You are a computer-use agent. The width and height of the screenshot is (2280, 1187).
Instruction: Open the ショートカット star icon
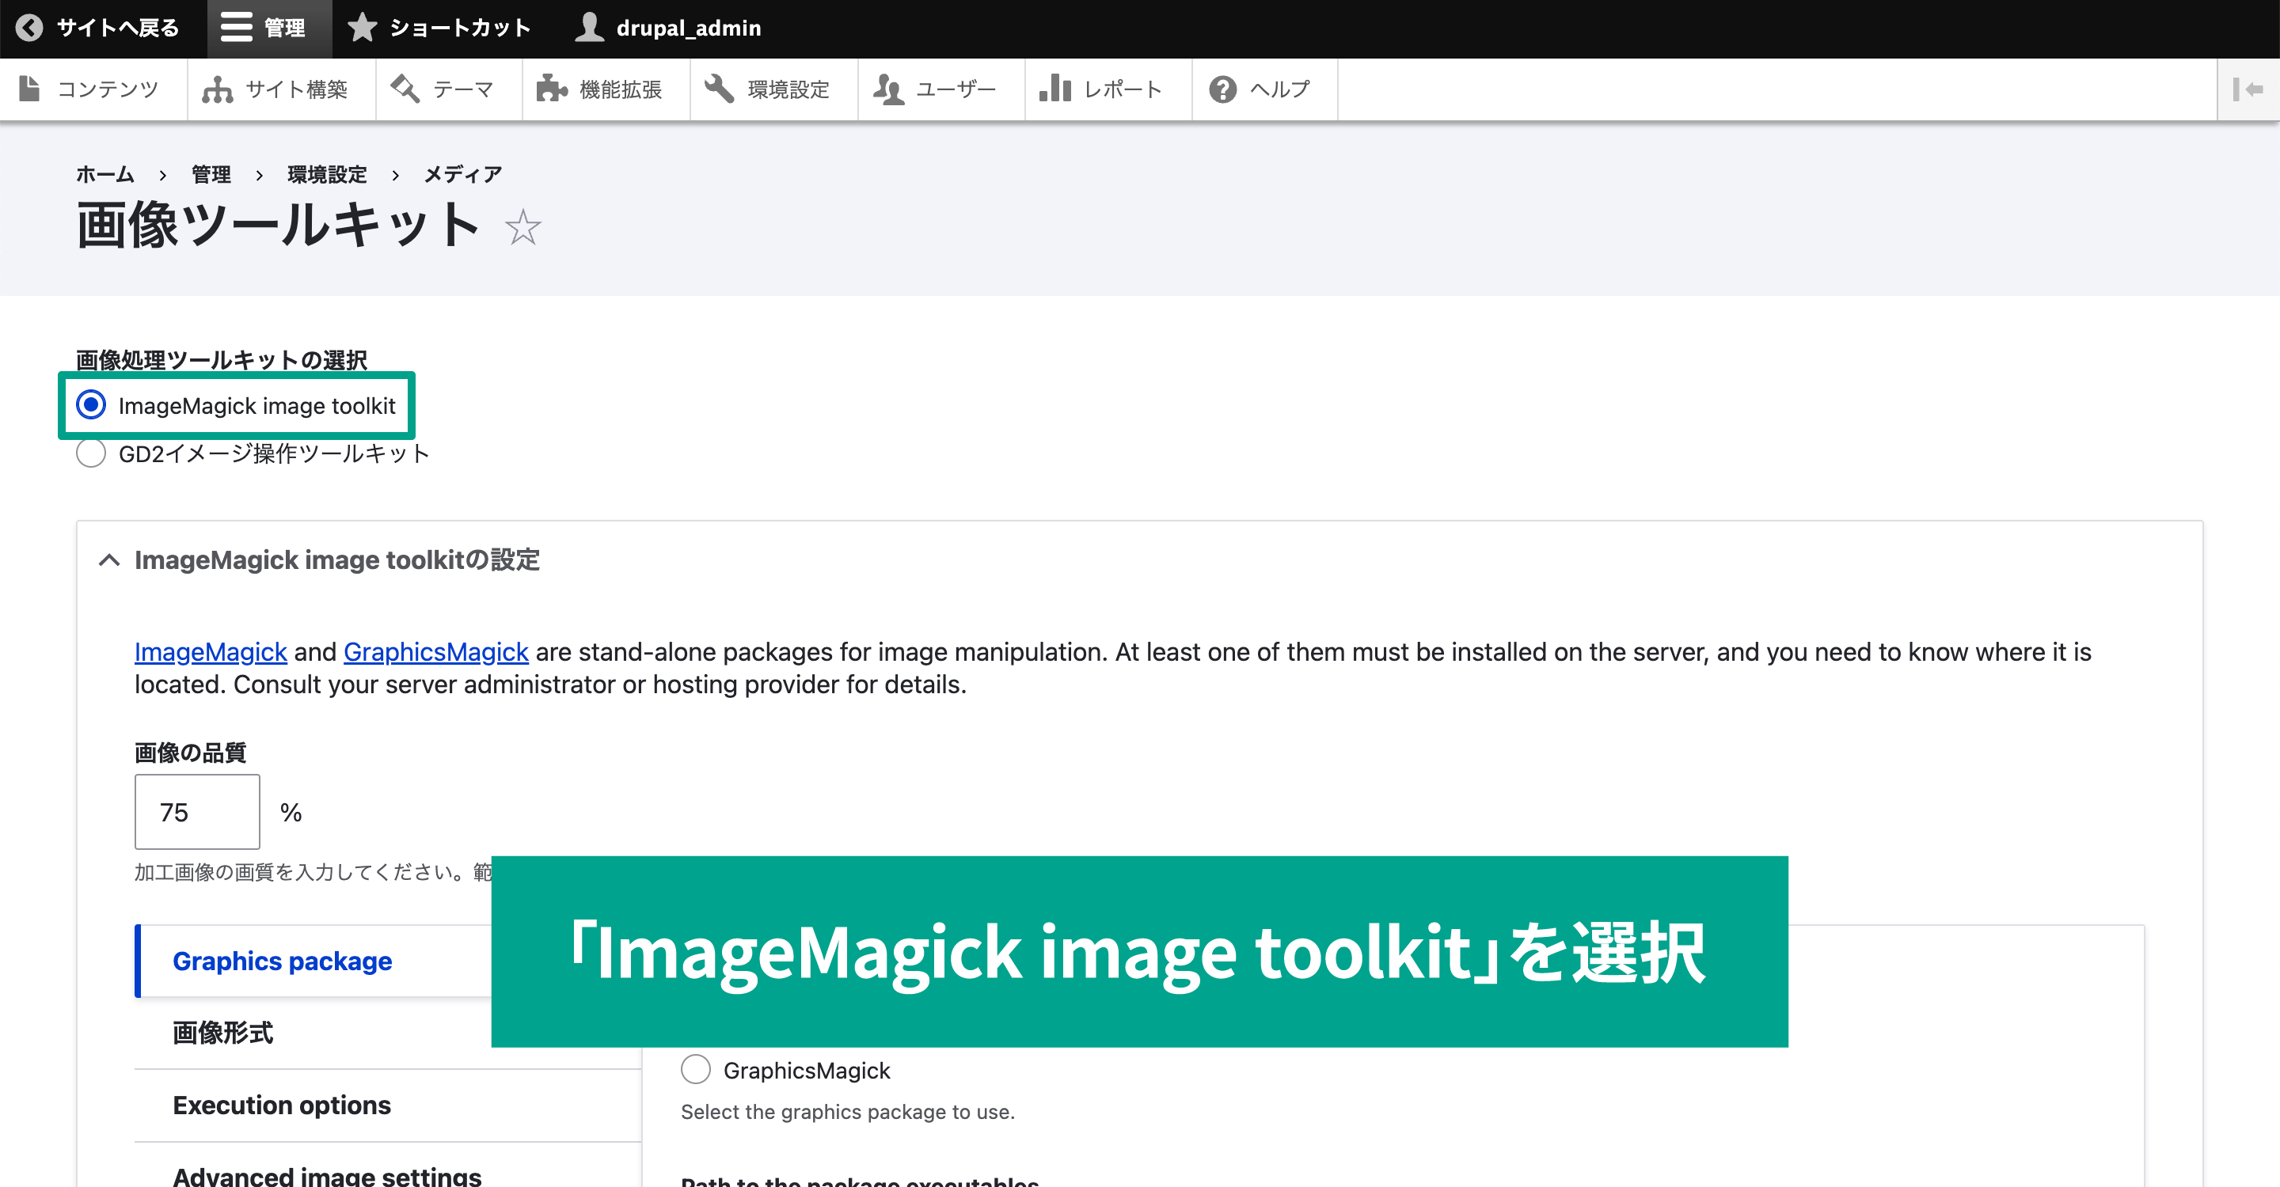click(361, 28)
